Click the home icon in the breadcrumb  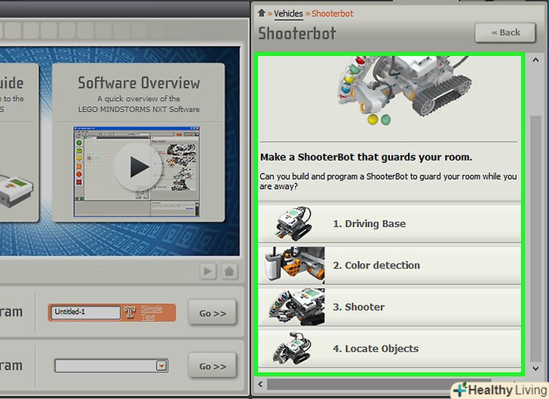point(262,13)
